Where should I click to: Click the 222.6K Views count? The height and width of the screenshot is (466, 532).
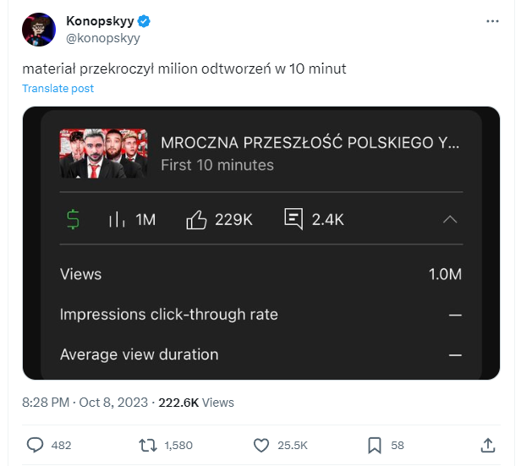(196, 403)
